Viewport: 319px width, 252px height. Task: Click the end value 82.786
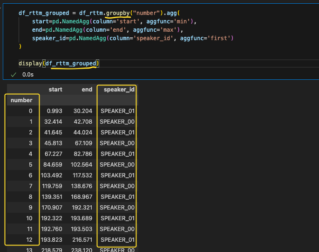click(83, 154)
